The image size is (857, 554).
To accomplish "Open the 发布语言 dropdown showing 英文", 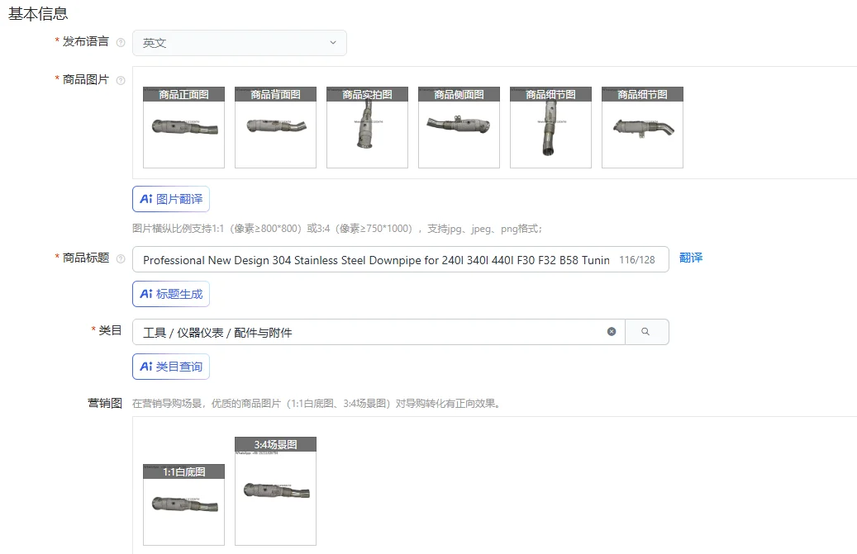I will (x=240, y=43).
